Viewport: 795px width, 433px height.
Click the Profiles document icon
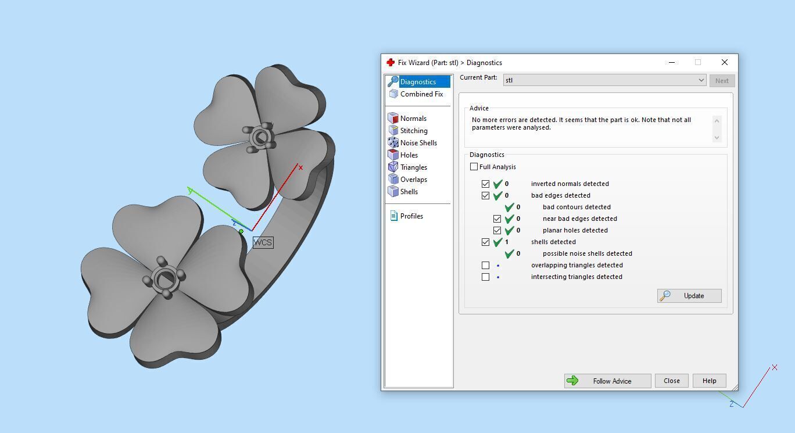[x=393, y=216]
